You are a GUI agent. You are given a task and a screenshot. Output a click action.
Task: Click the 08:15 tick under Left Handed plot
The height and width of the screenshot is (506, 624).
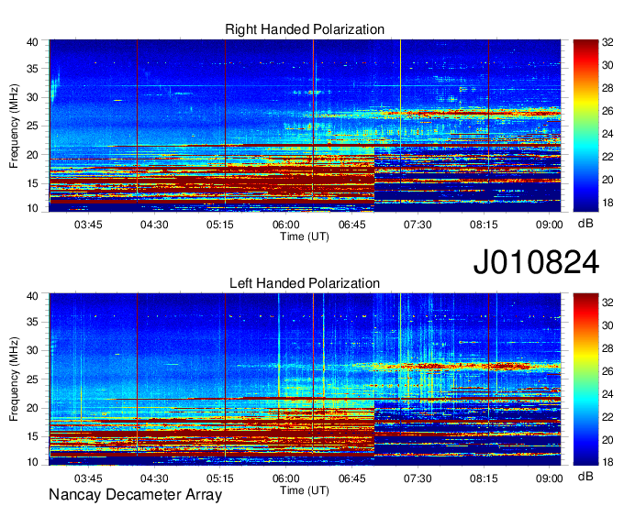484,478
